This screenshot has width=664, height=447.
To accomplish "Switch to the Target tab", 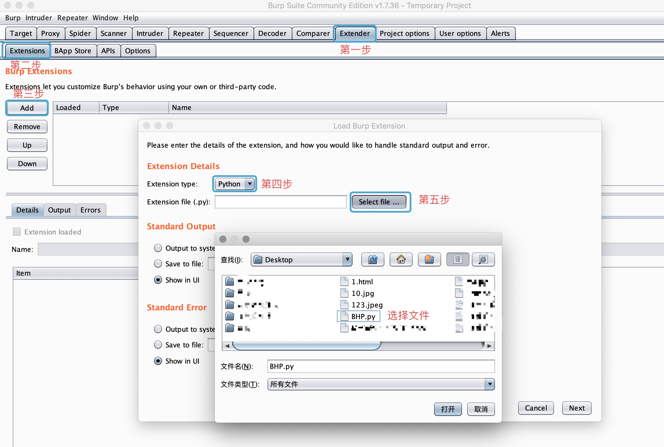I will point(21,33).
